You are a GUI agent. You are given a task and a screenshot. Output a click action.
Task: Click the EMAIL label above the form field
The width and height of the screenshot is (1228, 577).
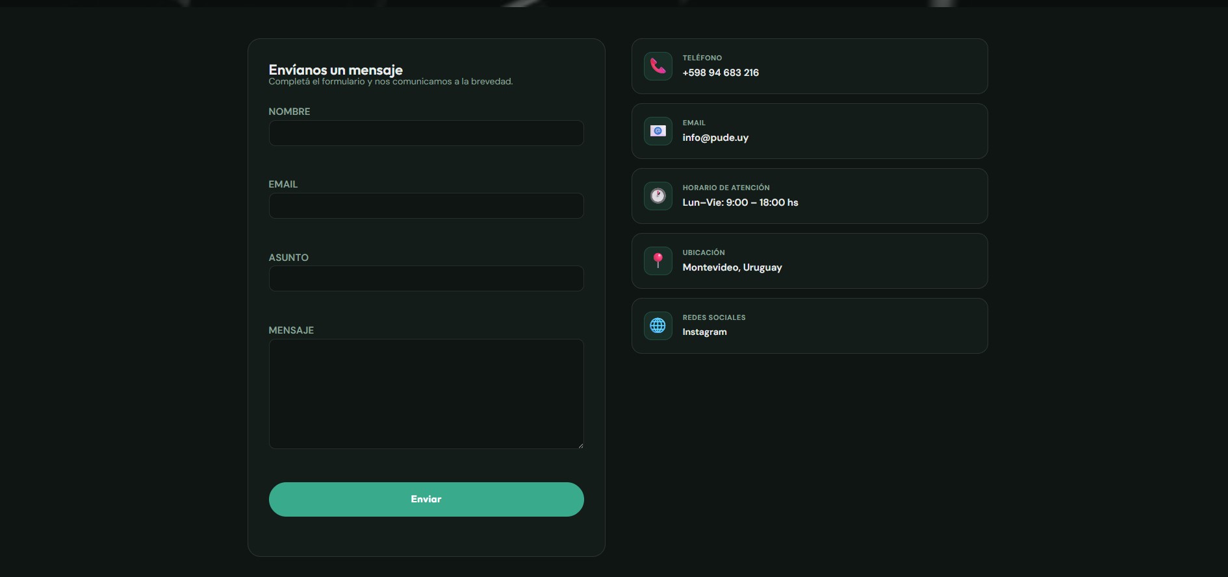point(283,184)
